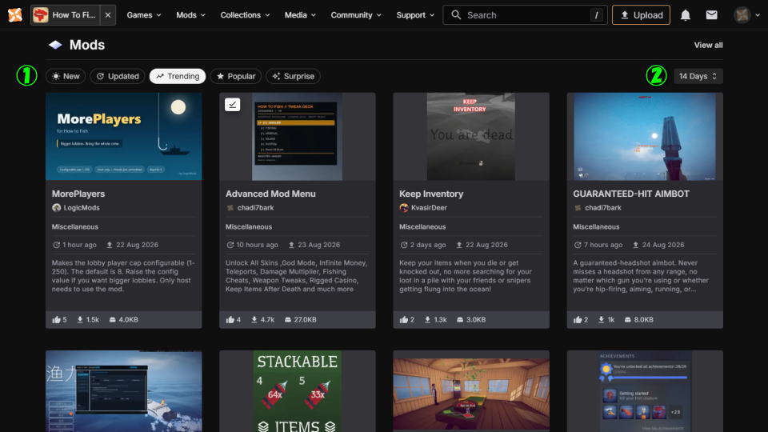The image size is (768, 432).
Task: Click the download count icon on GUARANTEED-HIT AIMBOT
Action: [601, 320]
